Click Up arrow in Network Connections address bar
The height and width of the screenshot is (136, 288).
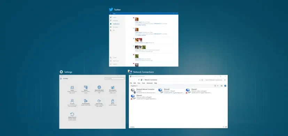(x=139, y=80)
